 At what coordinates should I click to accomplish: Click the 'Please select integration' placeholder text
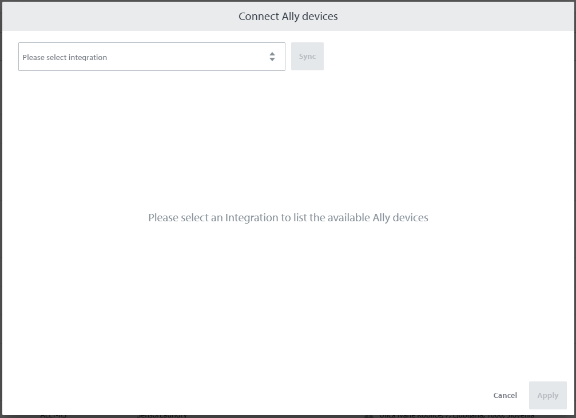(x=65, y=57)
